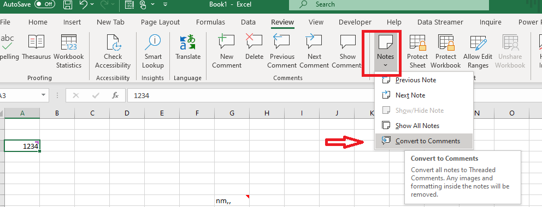This screenshot has height=207, width=542.
Task: Click the Save disk icon
Action: pos(68,4)
